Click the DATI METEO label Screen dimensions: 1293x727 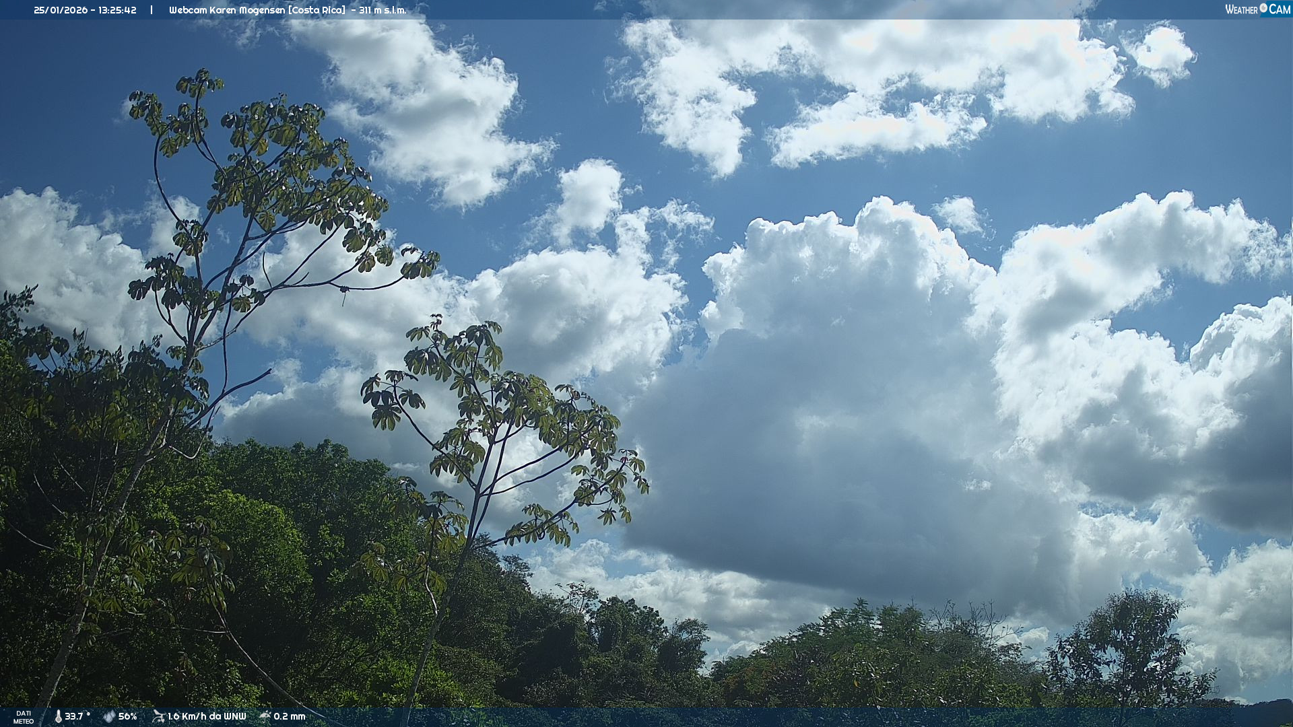pos(24,718)
